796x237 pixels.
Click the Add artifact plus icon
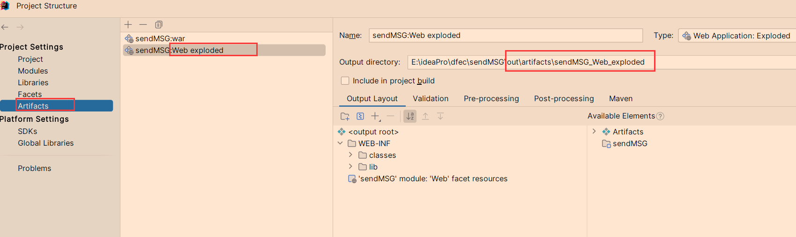point(128,24)
